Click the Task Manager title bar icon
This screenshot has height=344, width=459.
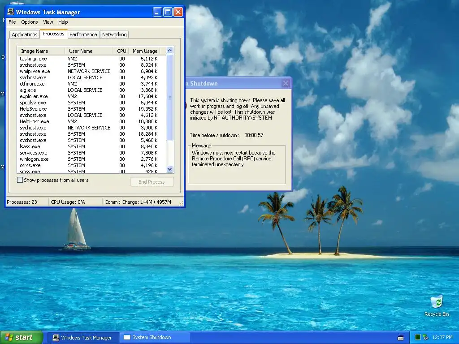(11, 12)
